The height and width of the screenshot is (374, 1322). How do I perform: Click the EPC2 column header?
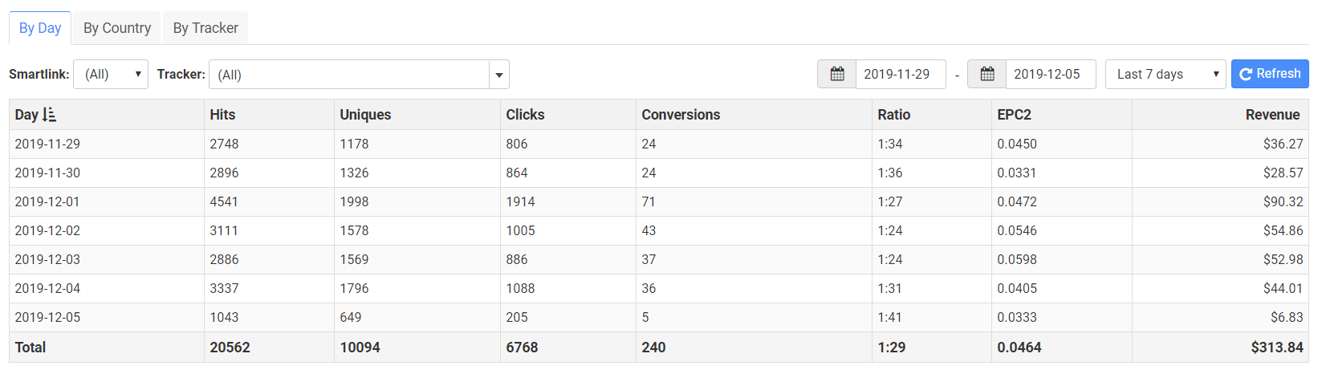(x=1014, y=115)
